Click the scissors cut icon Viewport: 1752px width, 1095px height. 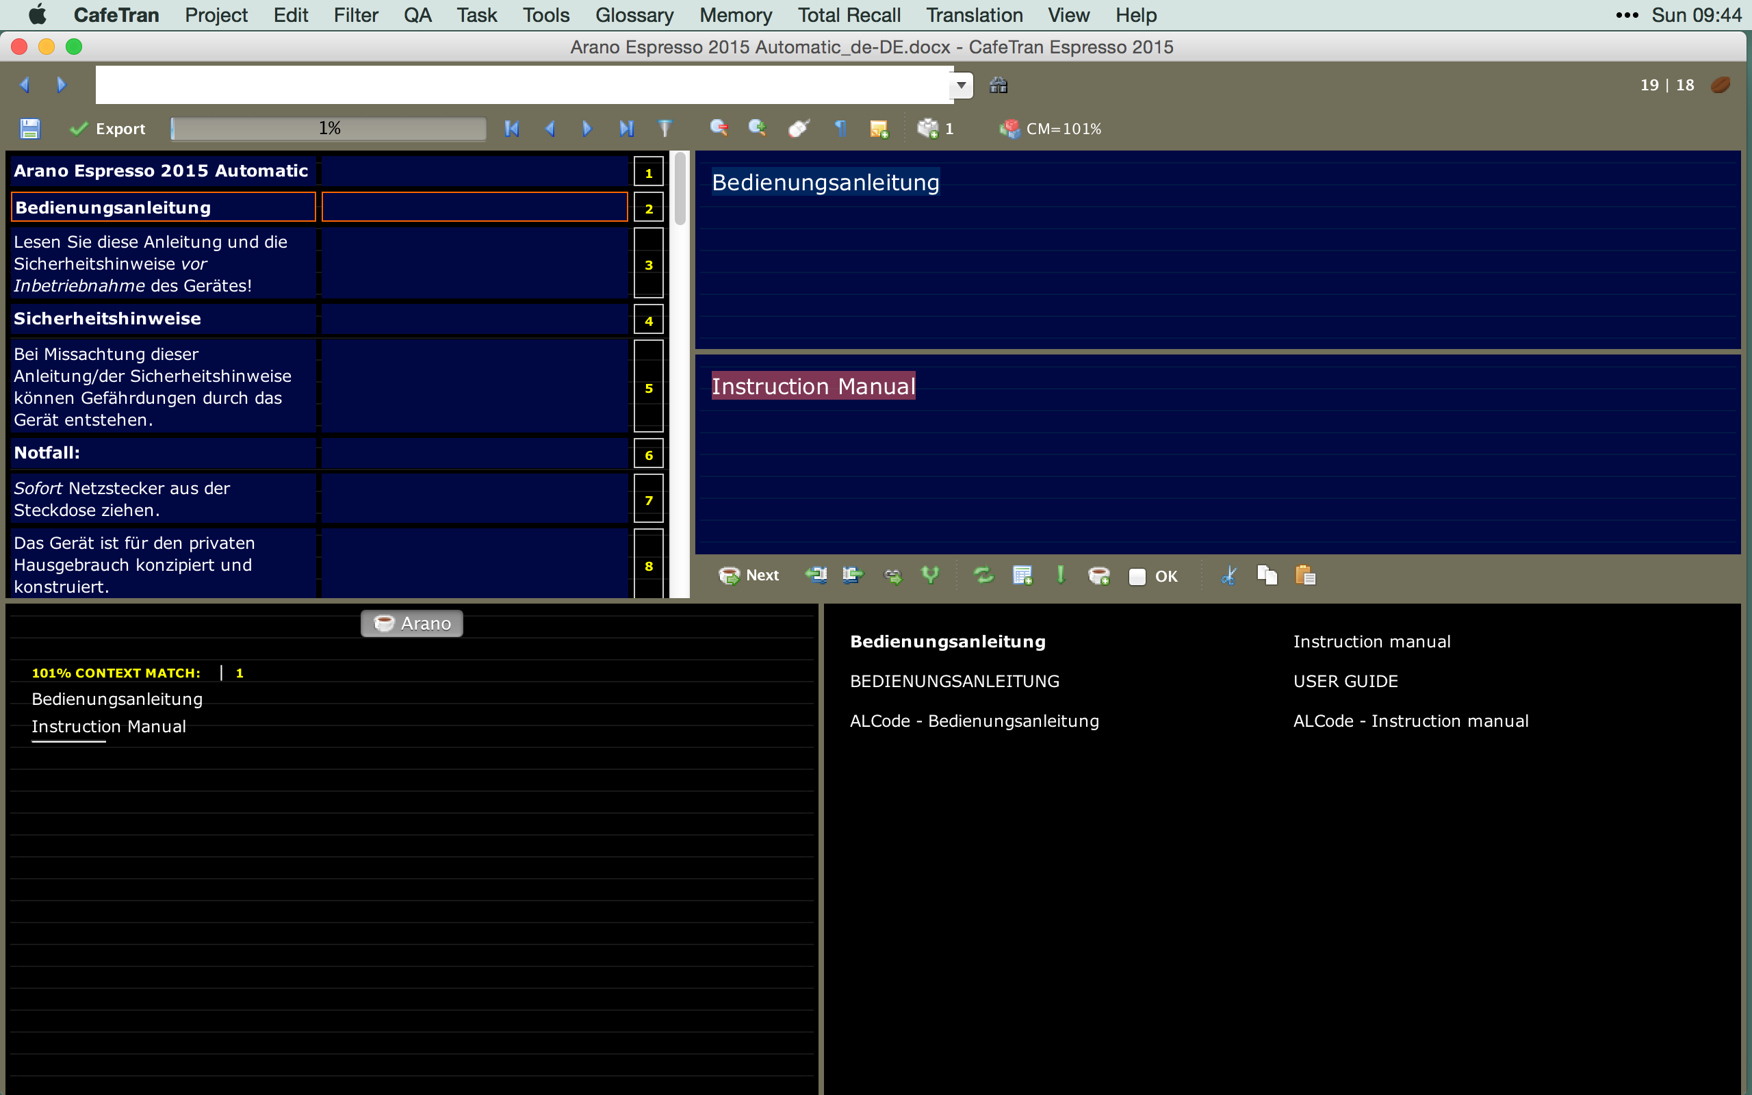1228,576
